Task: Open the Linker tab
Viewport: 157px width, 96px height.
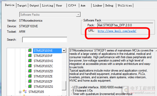Action: [98, 5]
